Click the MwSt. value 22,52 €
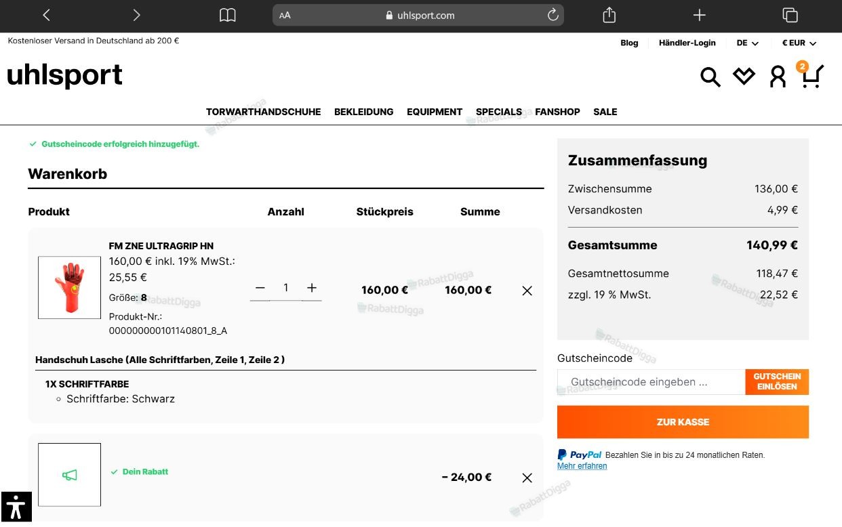This screenshot has height=527, width=842. [x=779, y=295]
